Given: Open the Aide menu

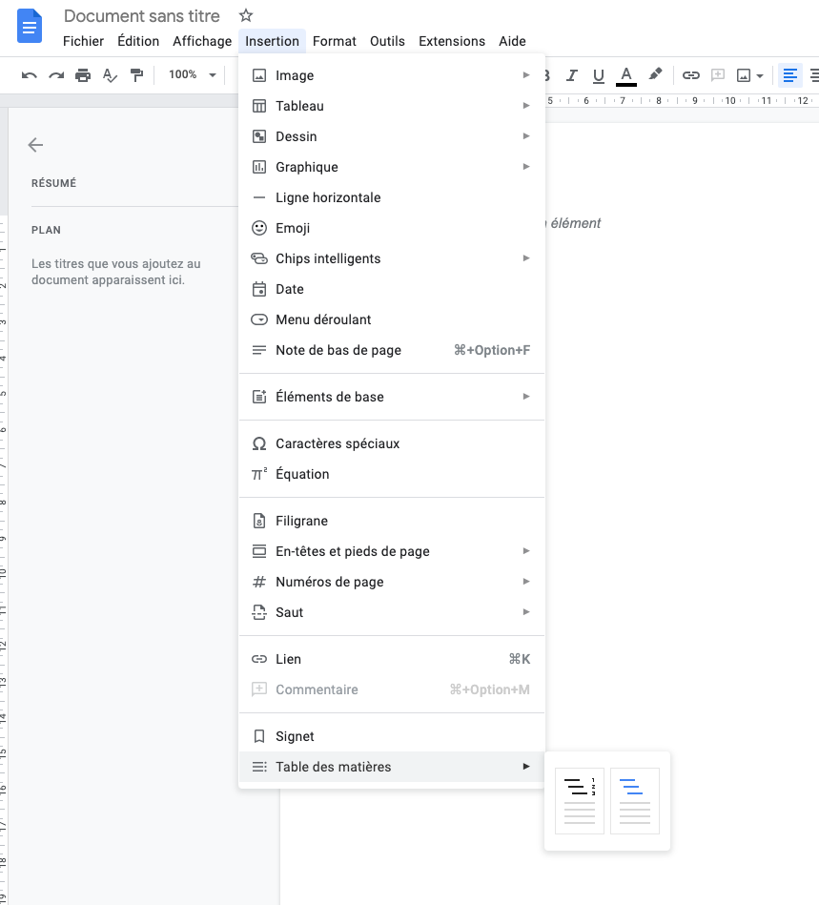Looking at the screenshot, I should 512,41.
